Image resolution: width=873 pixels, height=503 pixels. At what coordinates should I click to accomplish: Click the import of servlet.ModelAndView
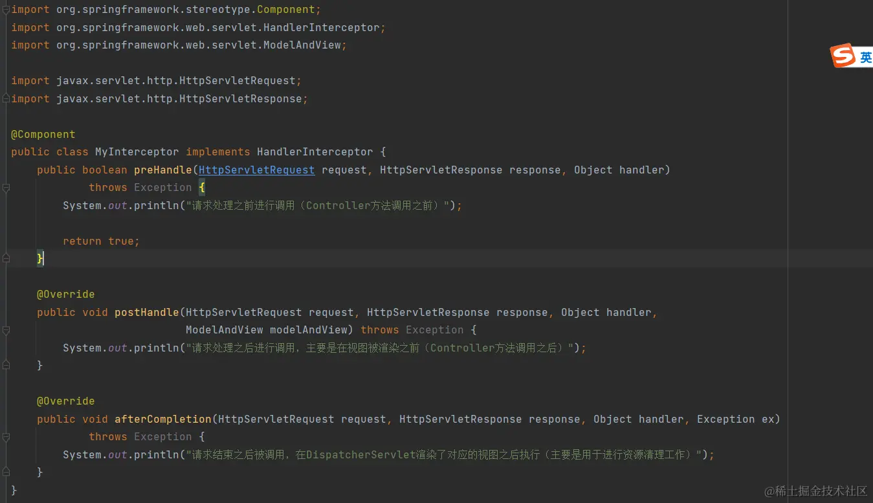179,45
